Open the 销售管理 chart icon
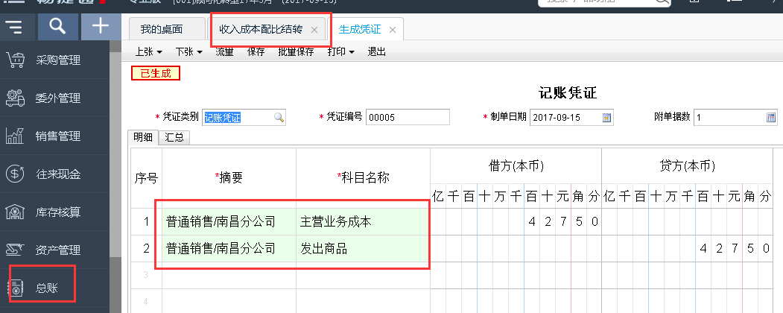783x313 pixels. tap(16, 136)
